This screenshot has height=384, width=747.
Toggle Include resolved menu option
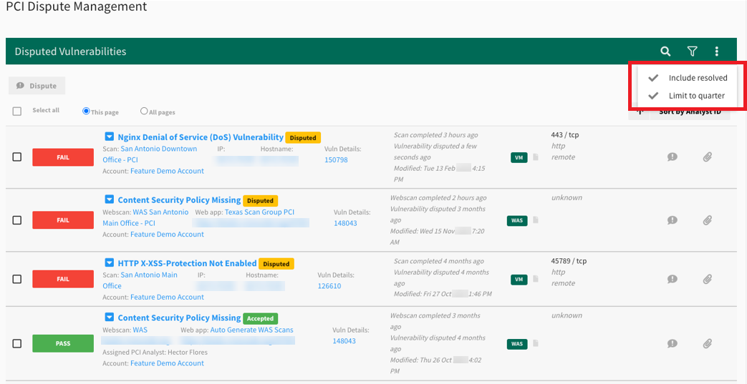(x=697, y=78)
